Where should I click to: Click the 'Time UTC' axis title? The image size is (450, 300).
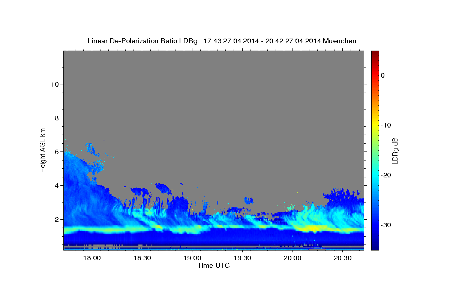coord(213,265)
